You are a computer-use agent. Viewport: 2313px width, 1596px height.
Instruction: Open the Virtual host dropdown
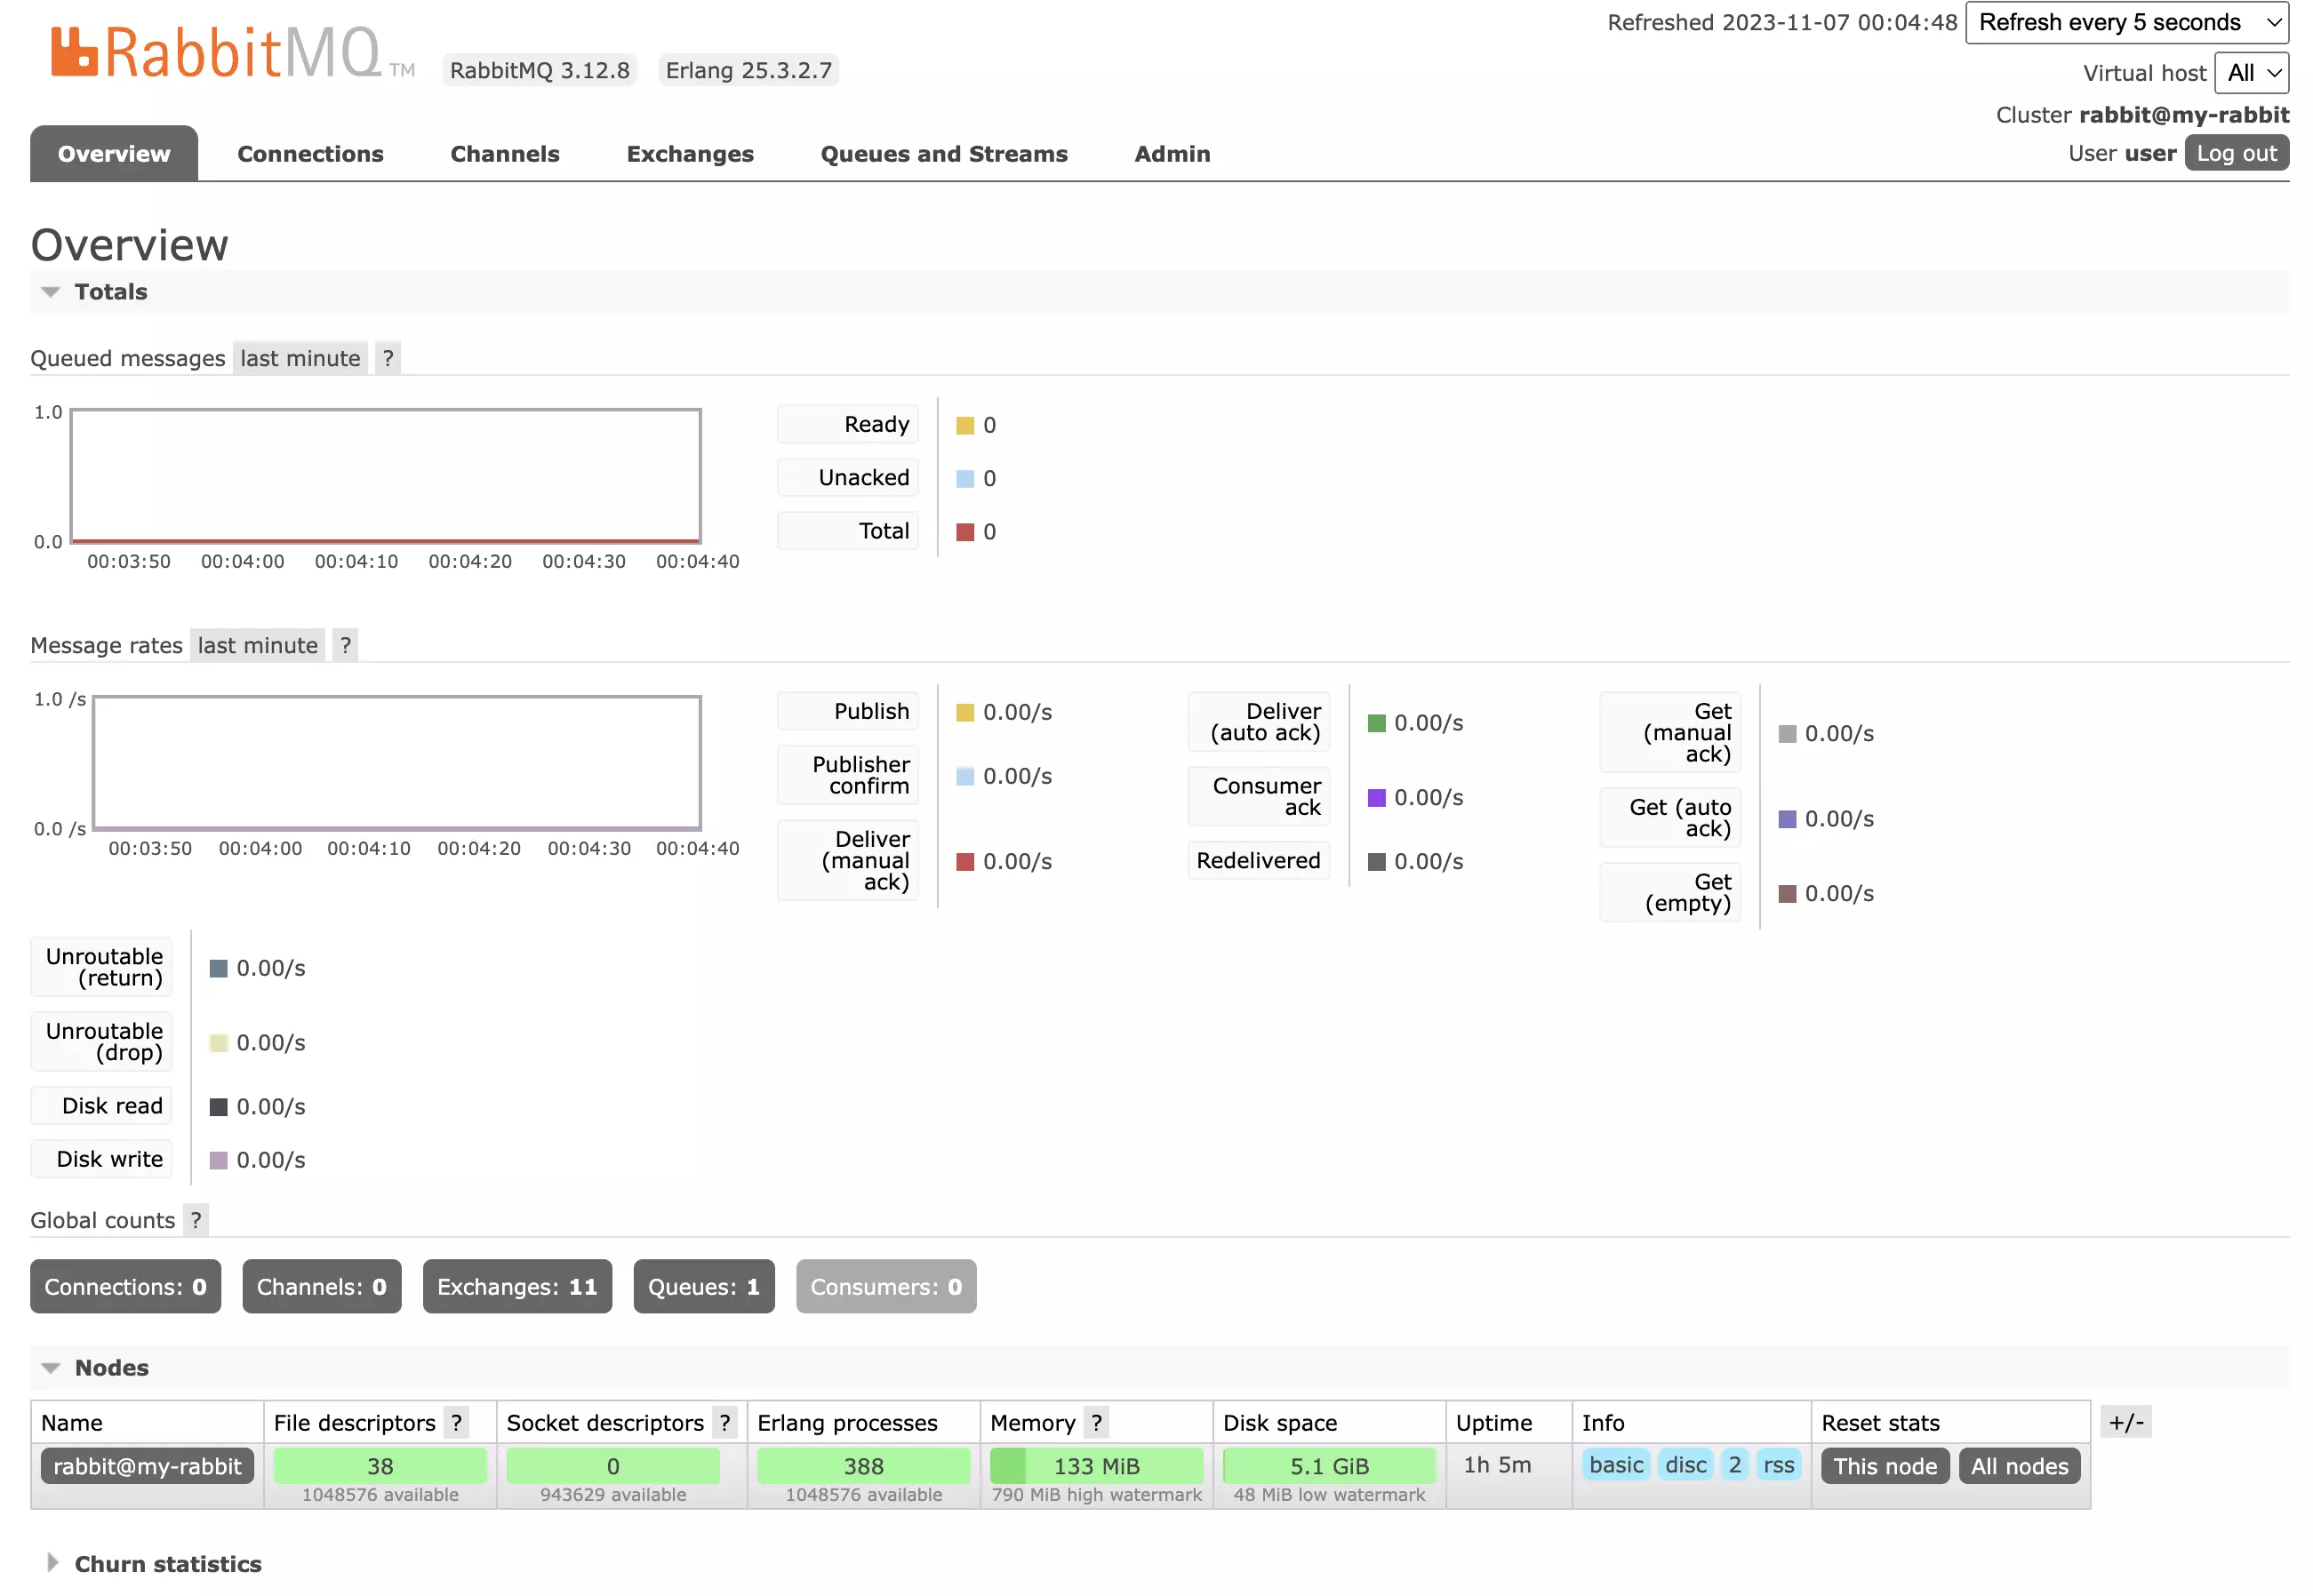[2252, 73]
